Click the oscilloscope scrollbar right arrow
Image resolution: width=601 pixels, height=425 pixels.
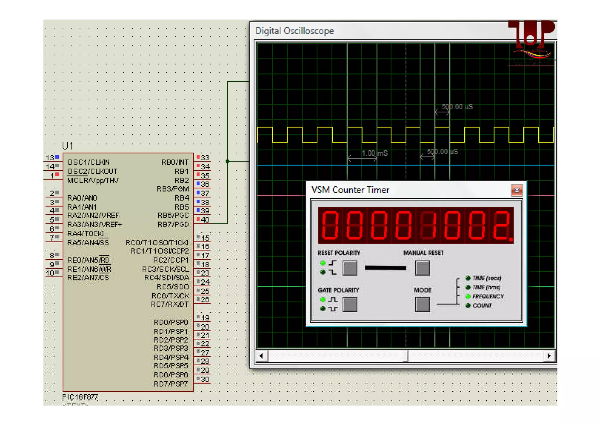[549, 356]
